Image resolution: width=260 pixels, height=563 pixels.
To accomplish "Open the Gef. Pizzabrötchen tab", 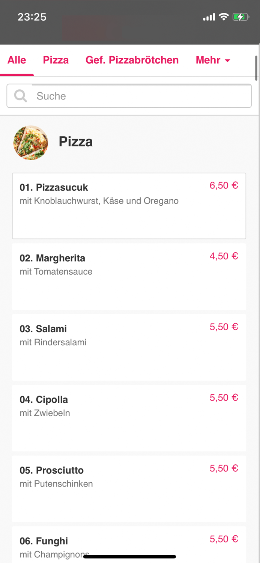I will (x=132, y=60).
